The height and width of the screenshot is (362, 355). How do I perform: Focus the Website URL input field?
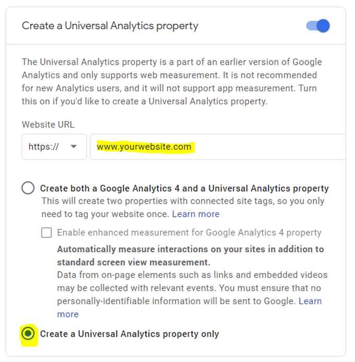[261, 147]
